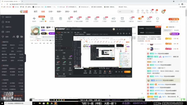Open 广告推广 AD icon in toolbar

pos(105,18)
